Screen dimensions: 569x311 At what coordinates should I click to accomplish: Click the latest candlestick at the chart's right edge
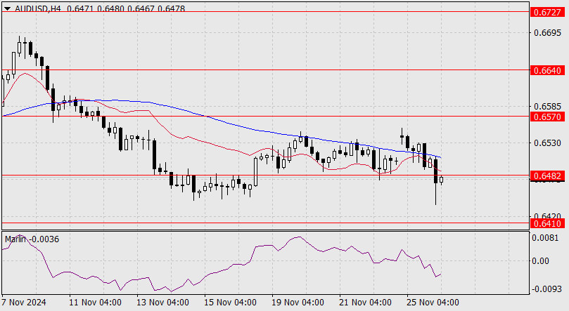click(x=441, y=180)
